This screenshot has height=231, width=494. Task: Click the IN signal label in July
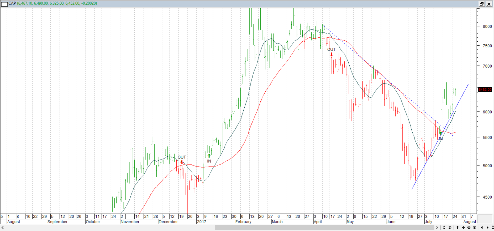coord(440,139)
